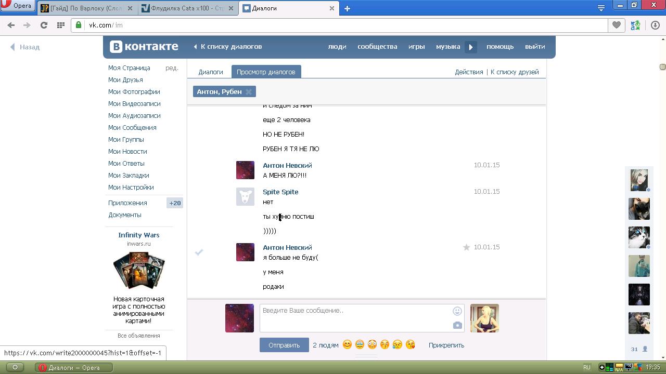
Task: Click the browser forward arrow
Action: pos(27,25)
